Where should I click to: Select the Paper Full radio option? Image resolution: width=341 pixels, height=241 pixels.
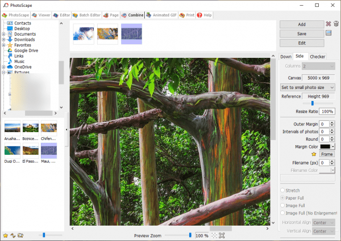282,198
